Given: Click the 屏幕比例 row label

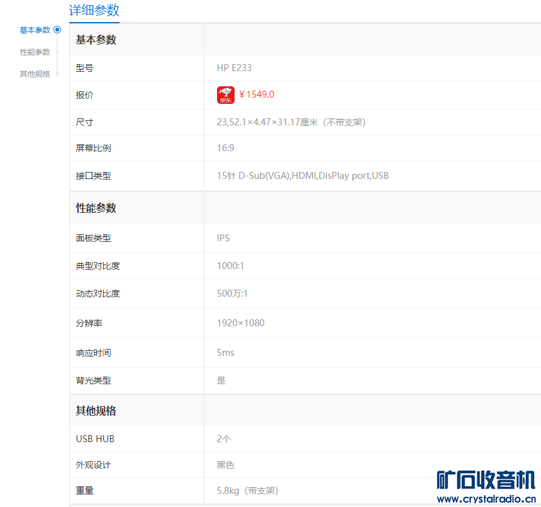Looking at the screenshot, I should (94, 148).
